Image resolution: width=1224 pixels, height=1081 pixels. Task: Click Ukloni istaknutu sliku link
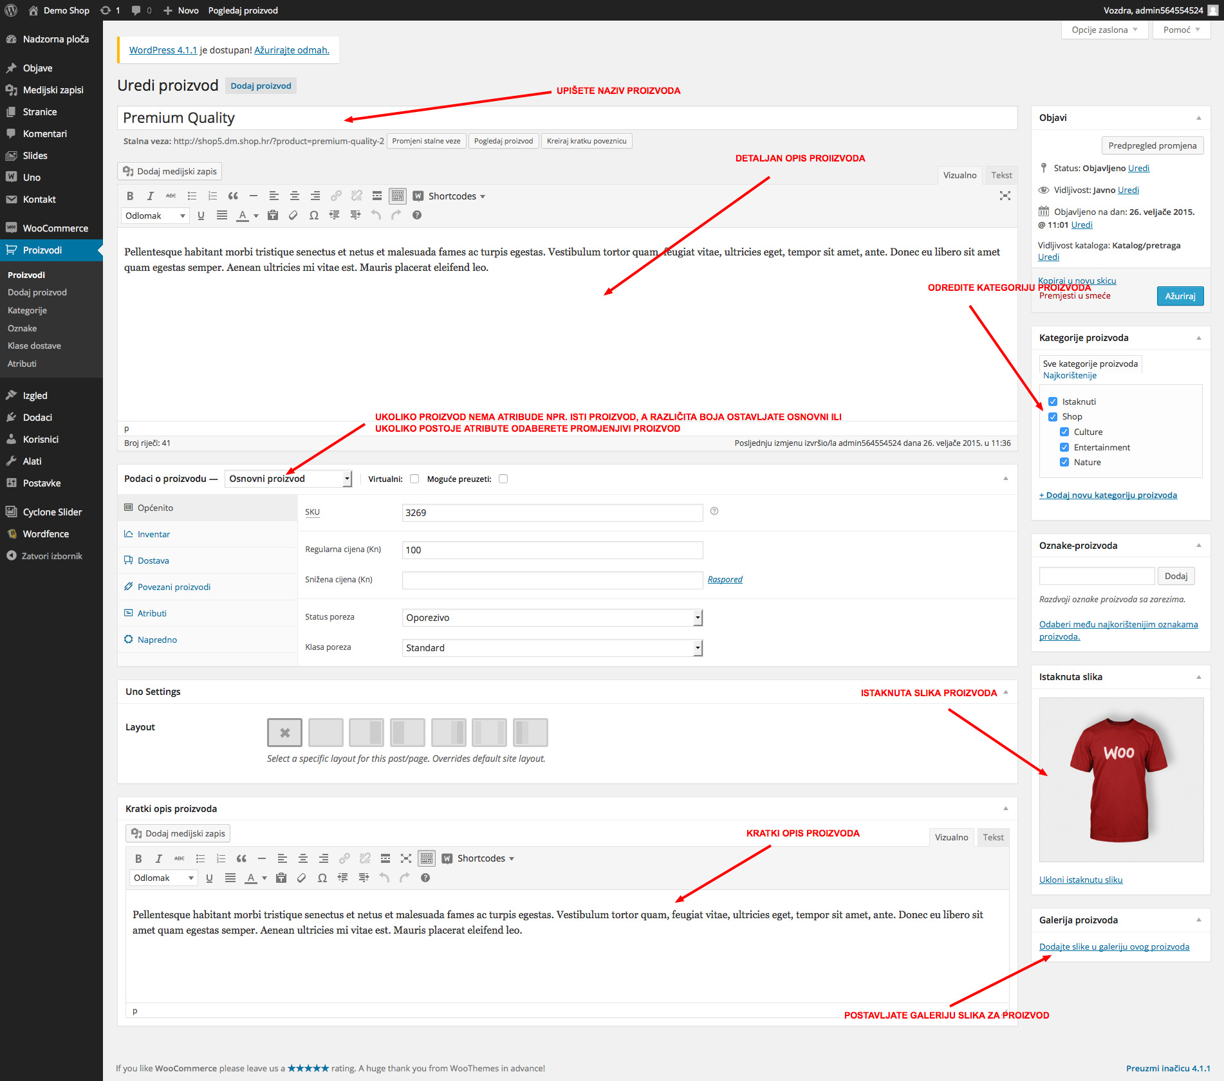click(x=1080, y=880)
